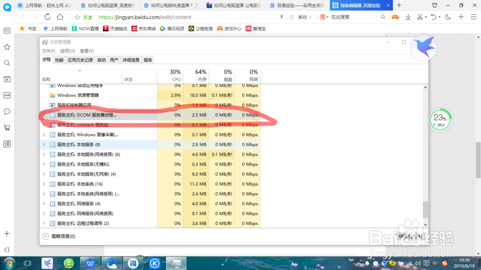Image resolution: width=481 pixels, height=270 pixels.
Task: Open the 上网导航 bookmark
Action: tap(55, 28)
